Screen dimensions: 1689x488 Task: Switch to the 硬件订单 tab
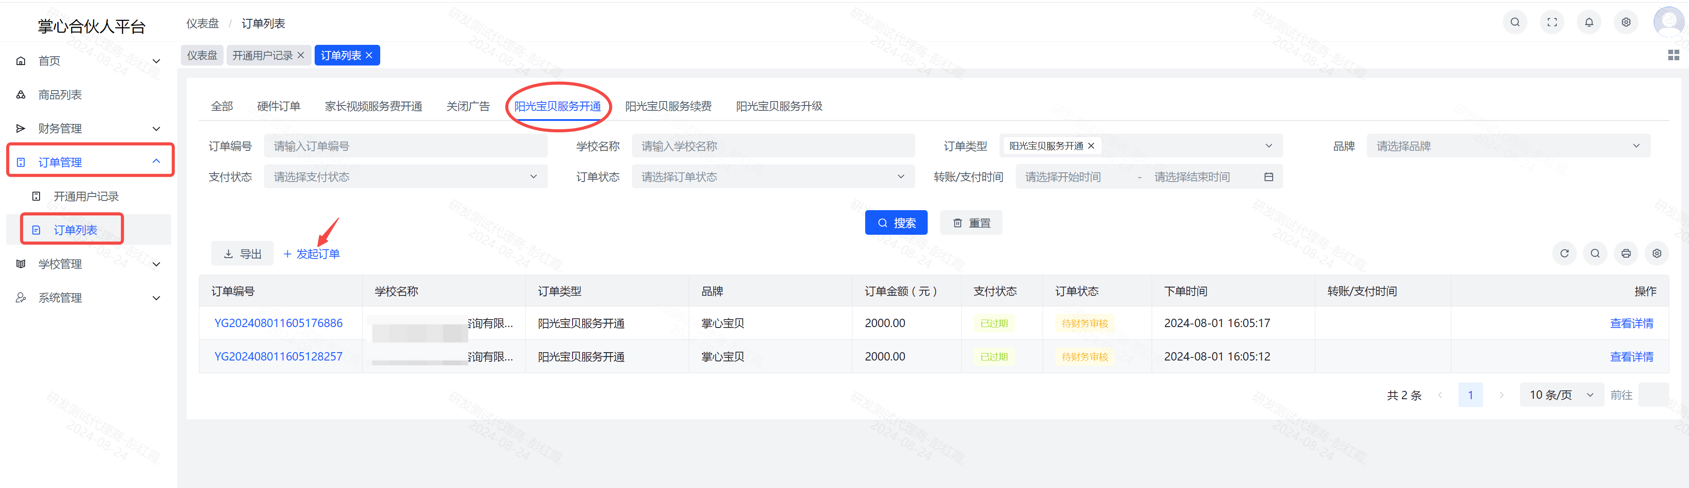[278, 106]
